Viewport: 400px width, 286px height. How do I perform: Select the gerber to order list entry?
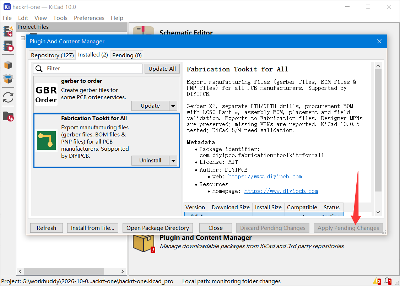[x=107, y=95]
